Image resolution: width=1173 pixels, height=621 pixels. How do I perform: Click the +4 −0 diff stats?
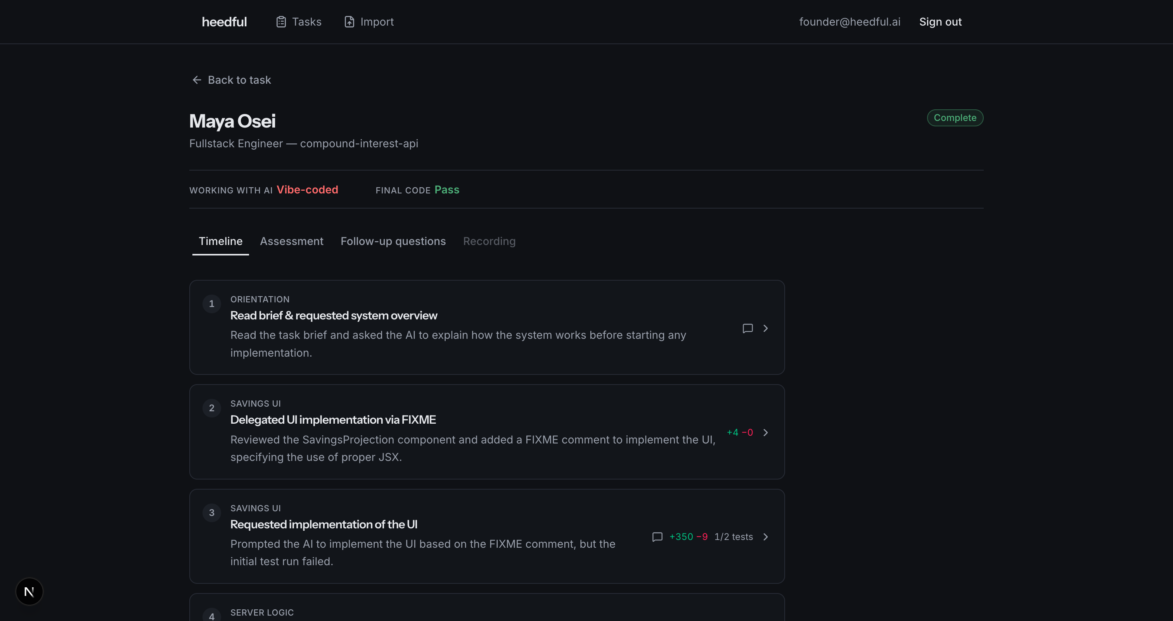click(x=739, y=433)
